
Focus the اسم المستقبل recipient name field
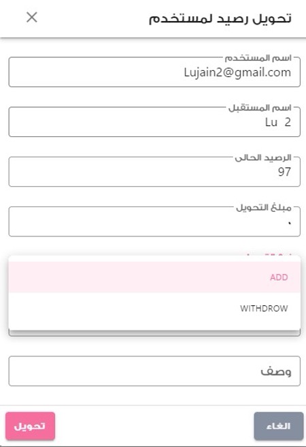click(154, 122)
